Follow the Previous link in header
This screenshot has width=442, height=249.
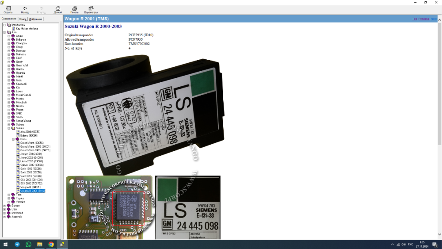[424, 19]
